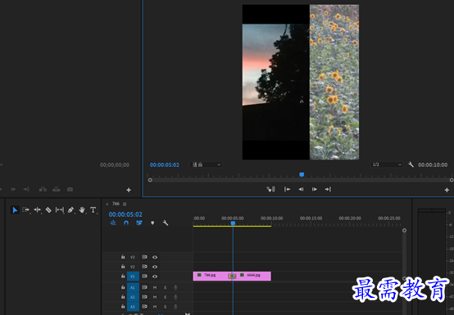
Task: Enable voice-over record on track A1
Action: (x=175, y=287)
